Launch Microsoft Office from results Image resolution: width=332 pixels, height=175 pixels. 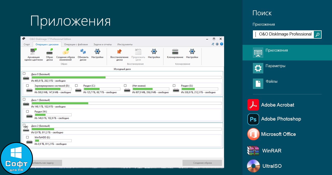point(272,134)
